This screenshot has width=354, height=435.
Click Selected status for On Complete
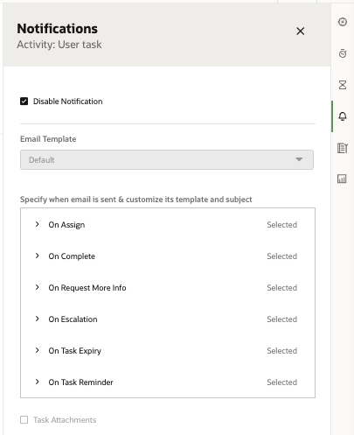282,256
